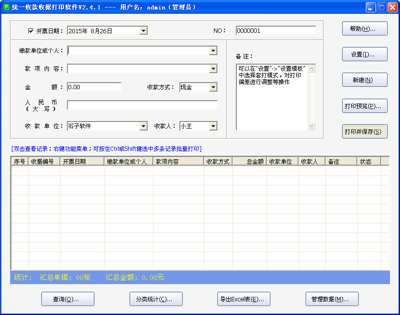The height and width of the screenshot is (315, 400).
Task: Open the 收款单位 dropdown
Action: pyautogui.click(x=143, y=126)
